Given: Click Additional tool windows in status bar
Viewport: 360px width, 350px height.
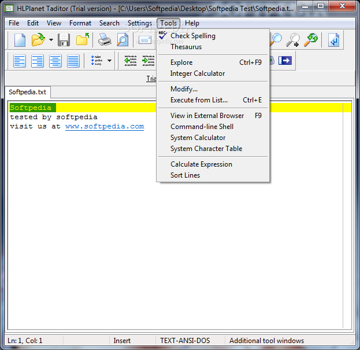Looking at the screenshot, I should pos(266,341).
